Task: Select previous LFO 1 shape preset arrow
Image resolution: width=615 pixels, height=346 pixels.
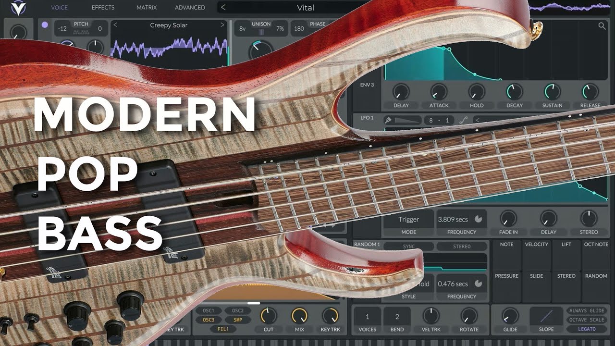Action: (478, 120)
